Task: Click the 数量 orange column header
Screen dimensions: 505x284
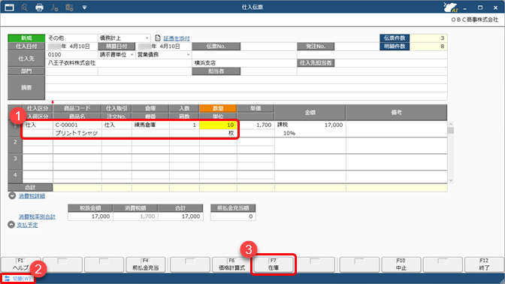Action: click(218, 108)
